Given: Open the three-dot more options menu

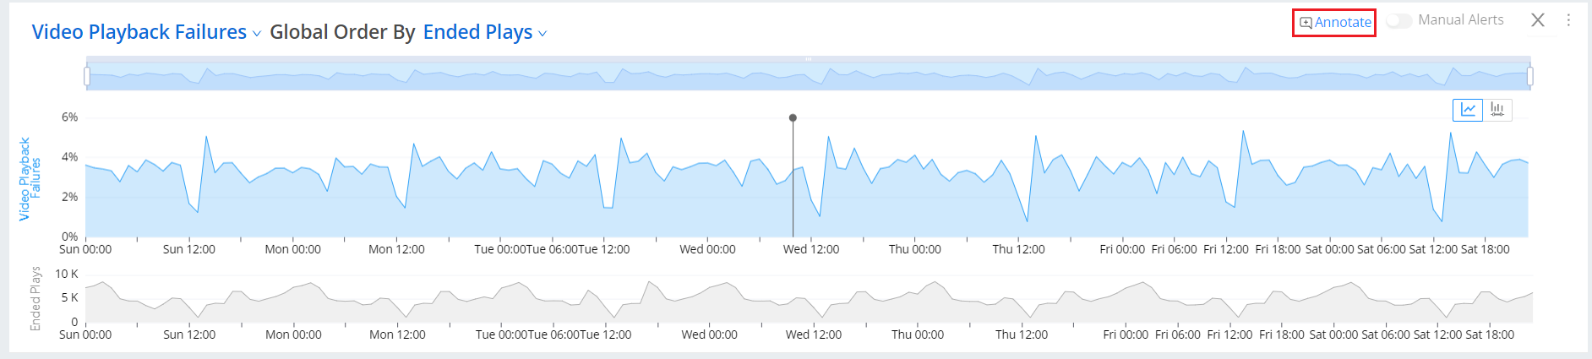Looking at the screenshot, I should click(1568, 20).
